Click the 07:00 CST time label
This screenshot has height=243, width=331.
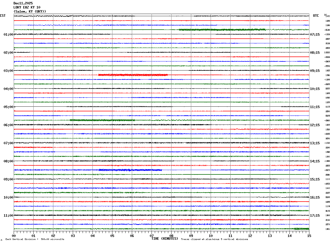tap(8, 143)
